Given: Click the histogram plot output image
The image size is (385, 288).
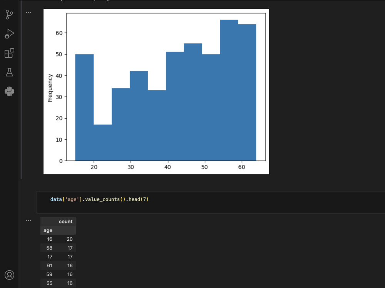Looking at the screenshot, I should pyautogui.click(x=156, y=92).
